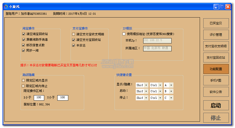
Task: Check 限定区域内停止 option
Action: tap(23, 86)
